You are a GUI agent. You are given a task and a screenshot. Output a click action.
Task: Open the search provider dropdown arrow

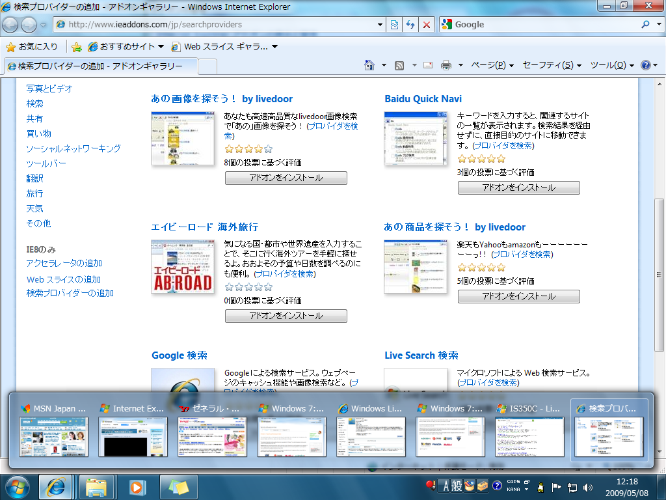tap(659, 24)
